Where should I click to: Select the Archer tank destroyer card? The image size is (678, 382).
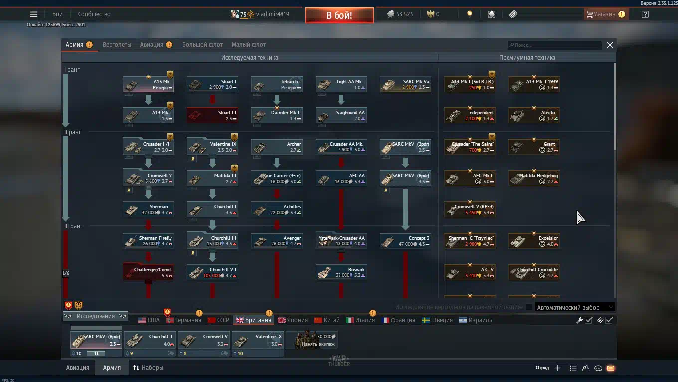tap(277, 147)
